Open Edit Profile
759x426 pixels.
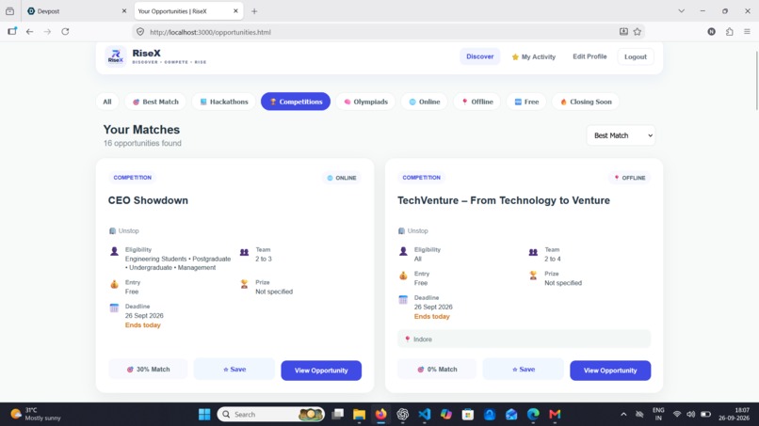point(589,56)
